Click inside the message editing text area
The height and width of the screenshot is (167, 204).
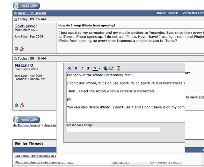point(126,97)
